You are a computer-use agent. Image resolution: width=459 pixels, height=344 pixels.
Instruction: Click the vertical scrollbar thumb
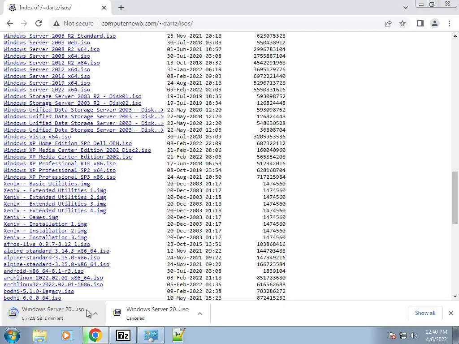[x=455, y=198]
